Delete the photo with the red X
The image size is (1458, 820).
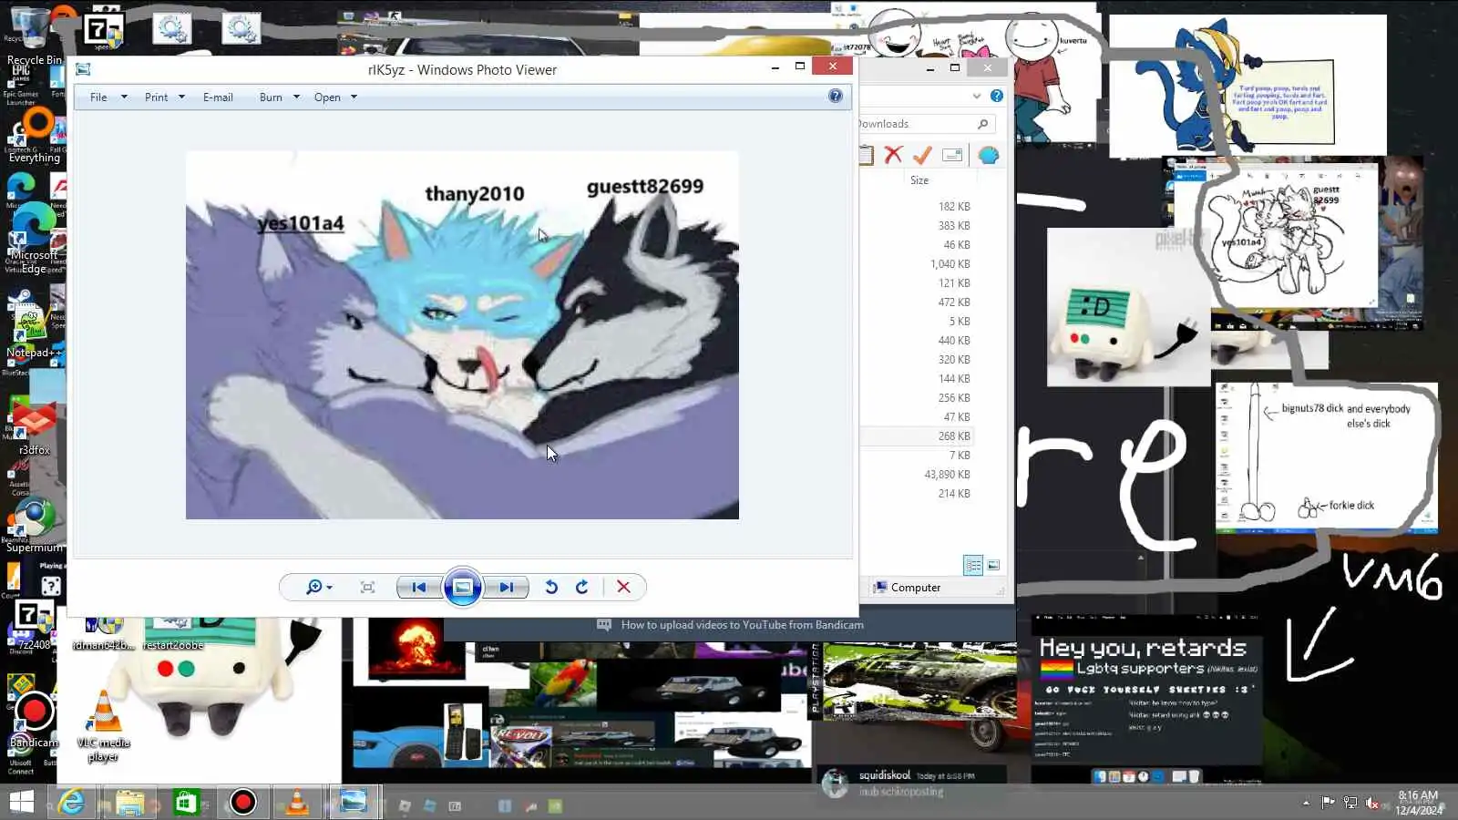tap(623, 588)
